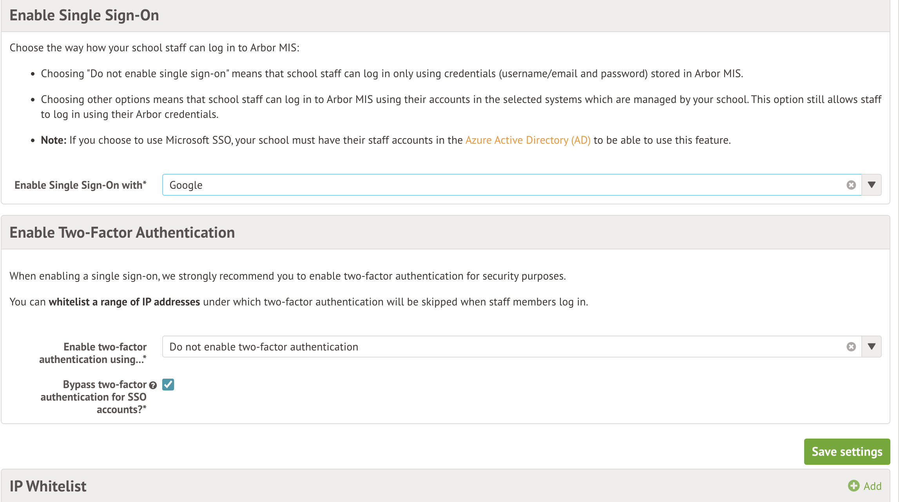
Task: Clear the two-factor authentication selection
Action: pos(851,347)
